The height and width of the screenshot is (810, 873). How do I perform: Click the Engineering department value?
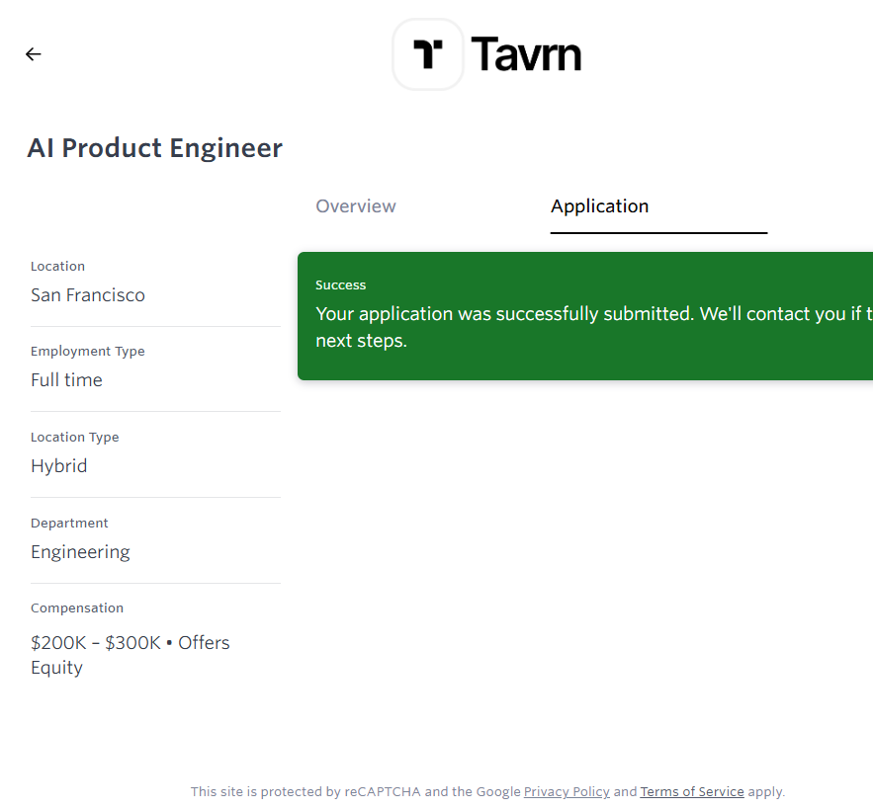80,552
